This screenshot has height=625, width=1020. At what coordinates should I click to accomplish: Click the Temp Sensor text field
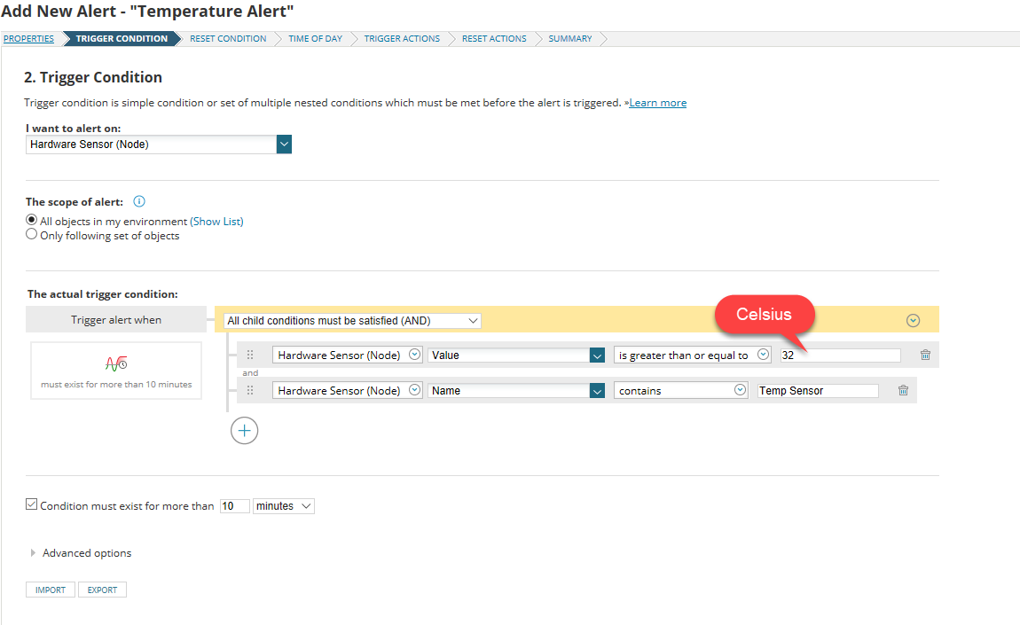(x=818, y=390)
